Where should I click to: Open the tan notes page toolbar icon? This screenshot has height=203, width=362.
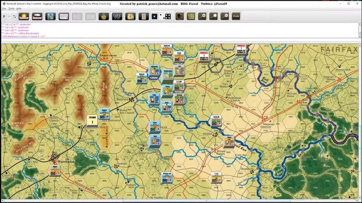point(144,16)
